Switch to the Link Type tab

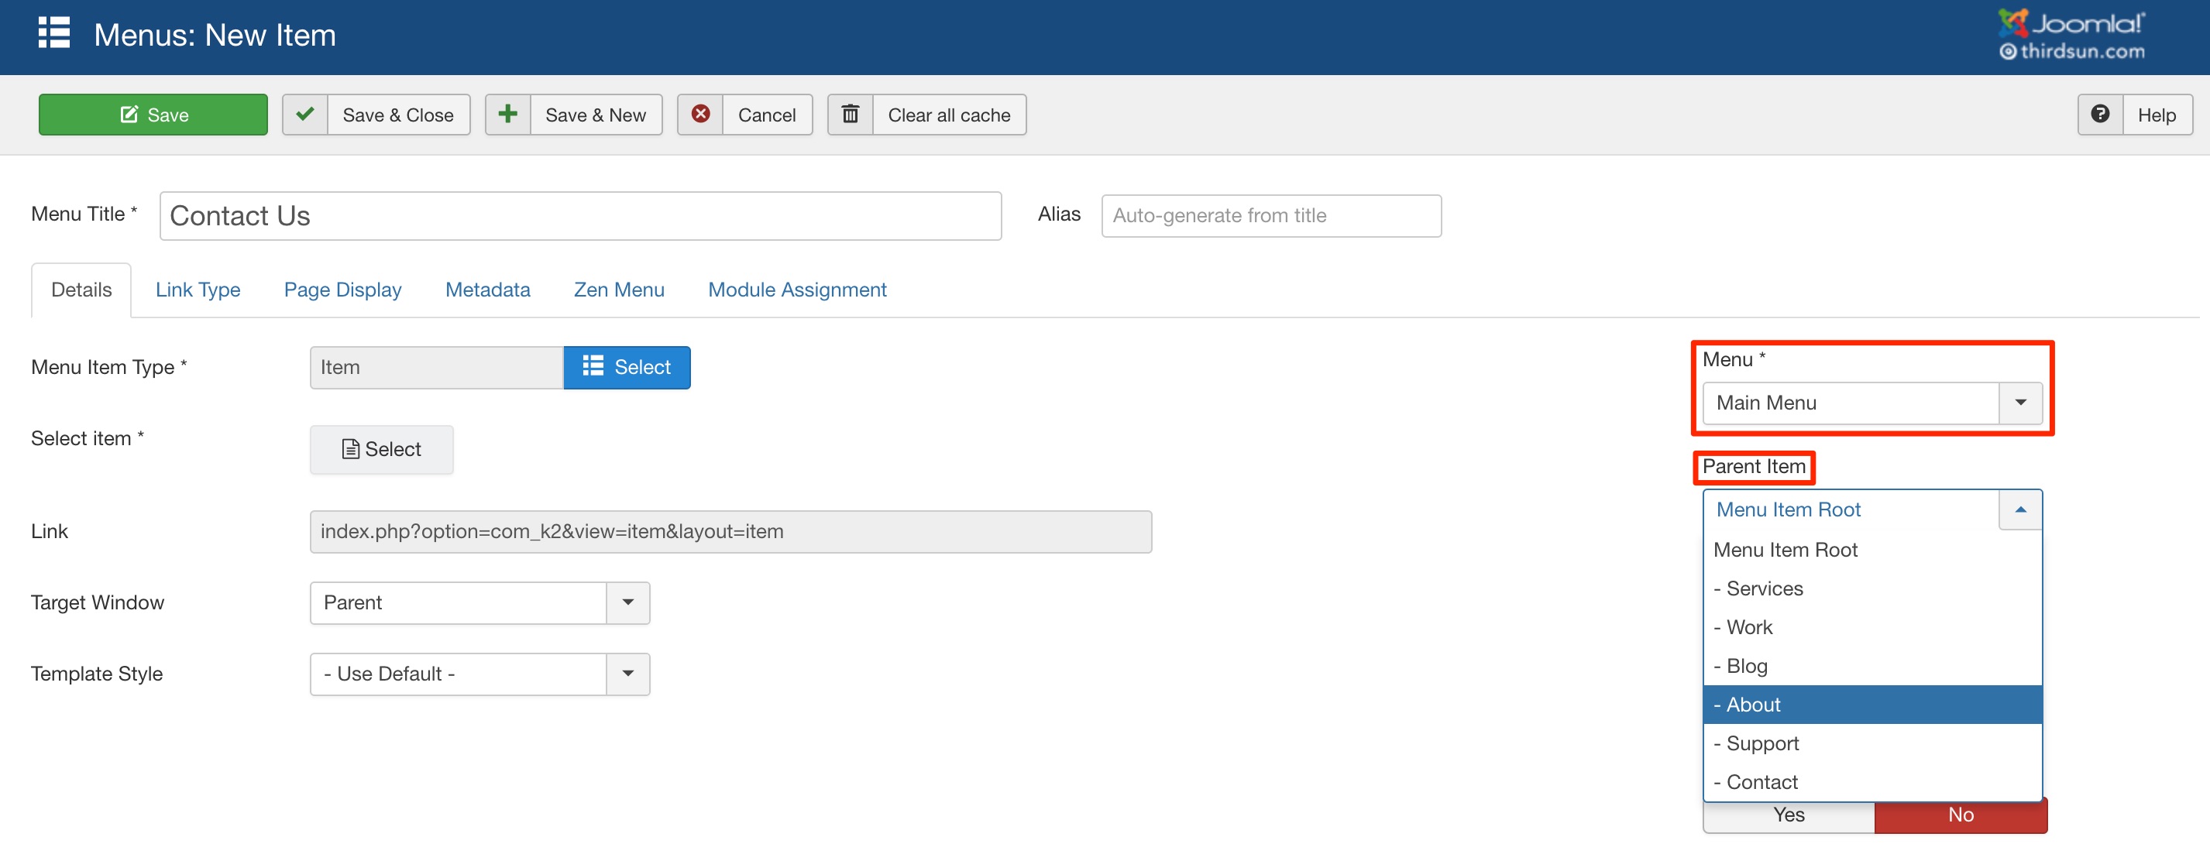point(199,289)
